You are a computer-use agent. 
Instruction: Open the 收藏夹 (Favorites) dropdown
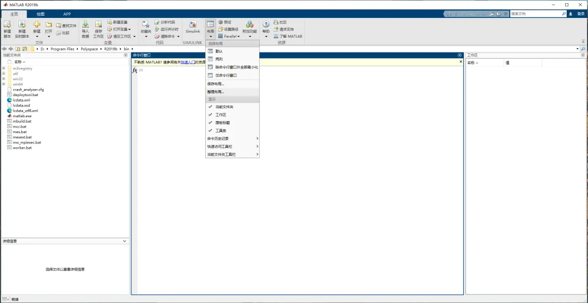pos(146,29)
